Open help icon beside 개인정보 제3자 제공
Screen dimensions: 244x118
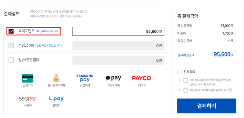(230, 90)
